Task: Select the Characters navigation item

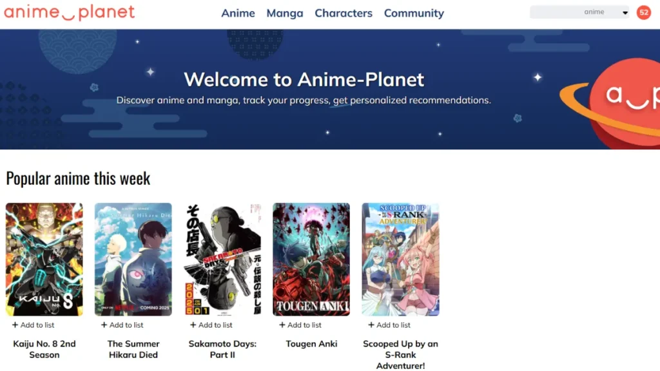Action: 344,13
